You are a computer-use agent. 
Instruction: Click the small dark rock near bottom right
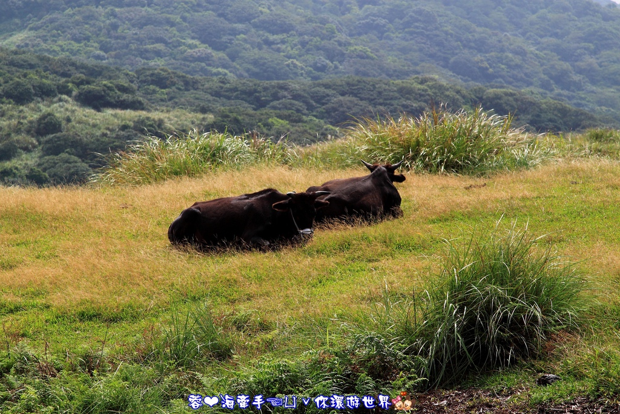pos(548,379)
